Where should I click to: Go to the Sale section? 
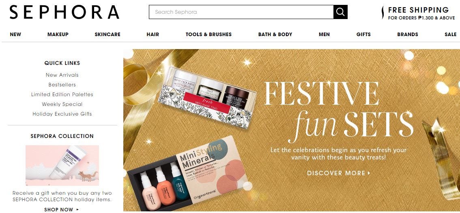tap(450, 34)
